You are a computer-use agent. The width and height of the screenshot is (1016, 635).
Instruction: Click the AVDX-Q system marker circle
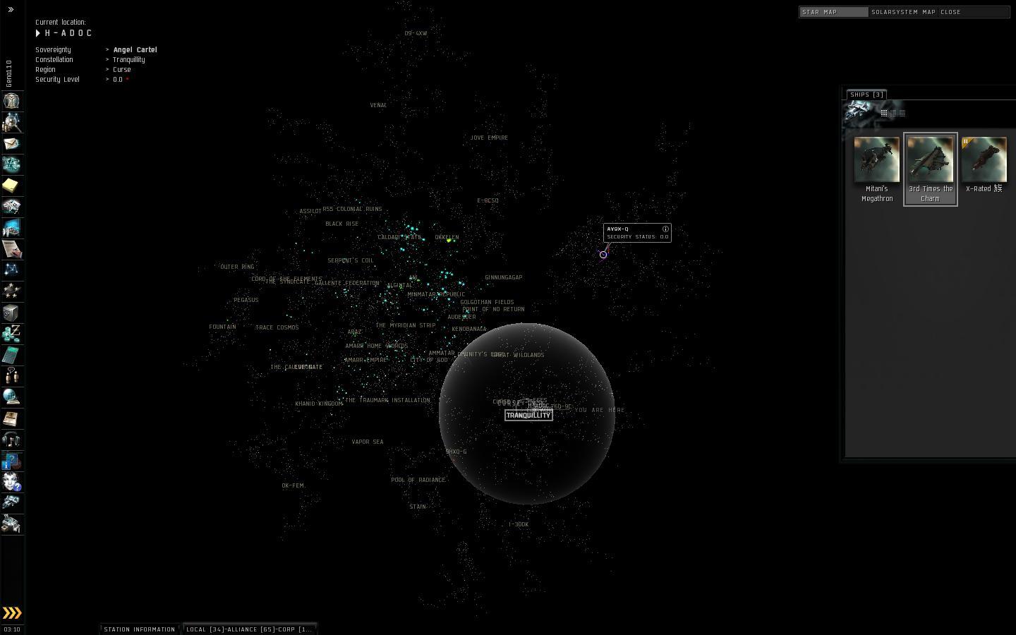pyautogui.click(x=603, y=255)
